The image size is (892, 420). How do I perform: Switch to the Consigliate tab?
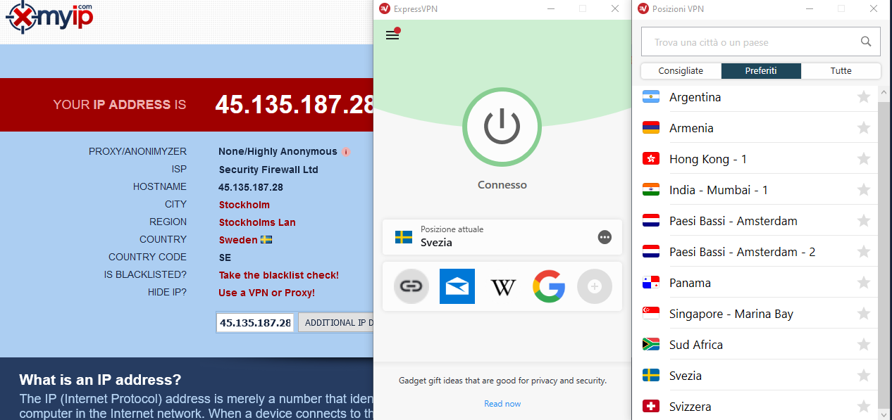[681, 70]
